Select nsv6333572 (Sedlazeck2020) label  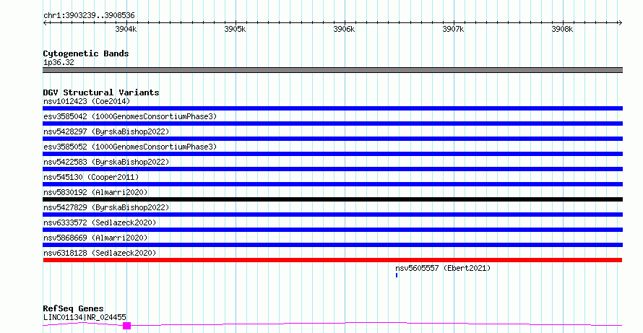click(x=100, y=222)
